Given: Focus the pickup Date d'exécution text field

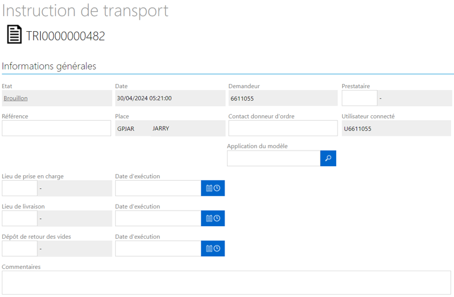Looking at the screenshot, I should [158, 188].
